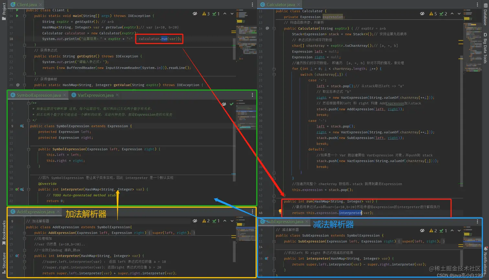Open the 5 warnings indicator in Calculator.java
The height and width of the screenshot is (280, 489).
(433, 14)
